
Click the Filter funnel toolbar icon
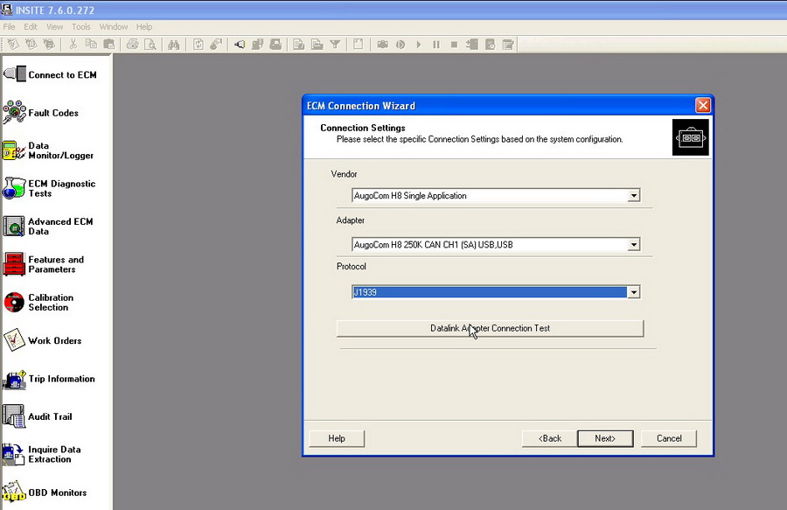coord(335,44)
